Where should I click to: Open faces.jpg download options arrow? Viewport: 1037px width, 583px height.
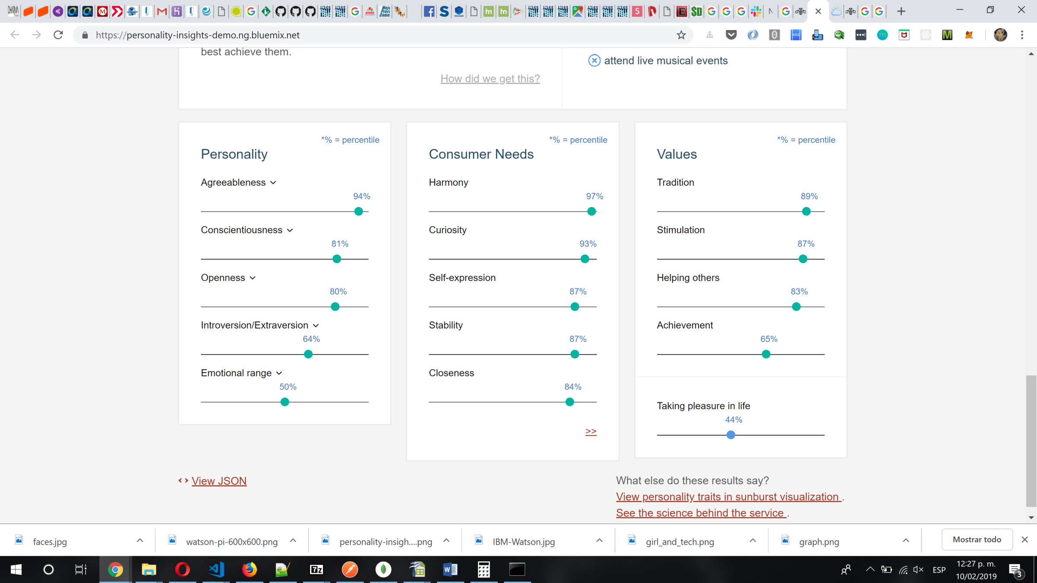tap(140, 541)
